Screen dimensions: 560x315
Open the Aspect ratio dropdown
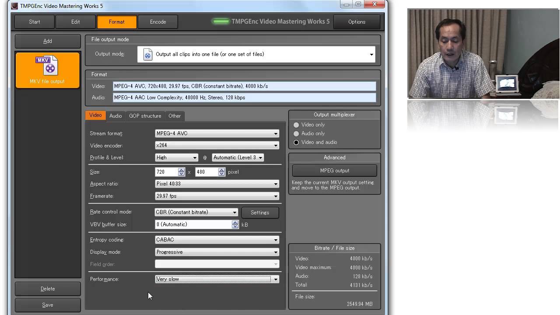click(x=217, y=184)
